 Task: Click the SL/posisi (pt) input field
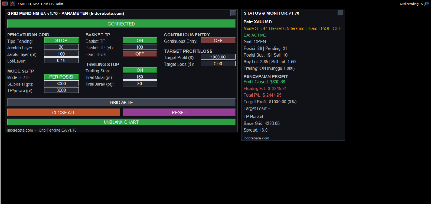pyautogui.click(x=61, y=84)
